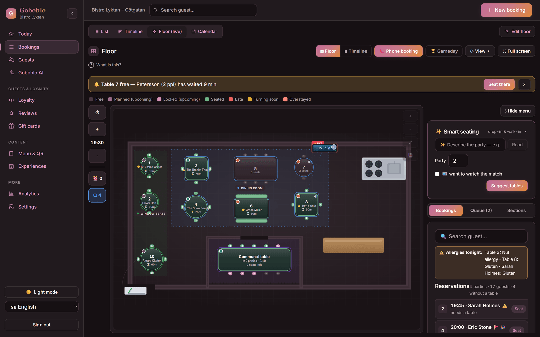This screenshot has height=337, width=540.
Task: Switch to Timeline in Floor/Timeline toggle
Action: [356, 51]
